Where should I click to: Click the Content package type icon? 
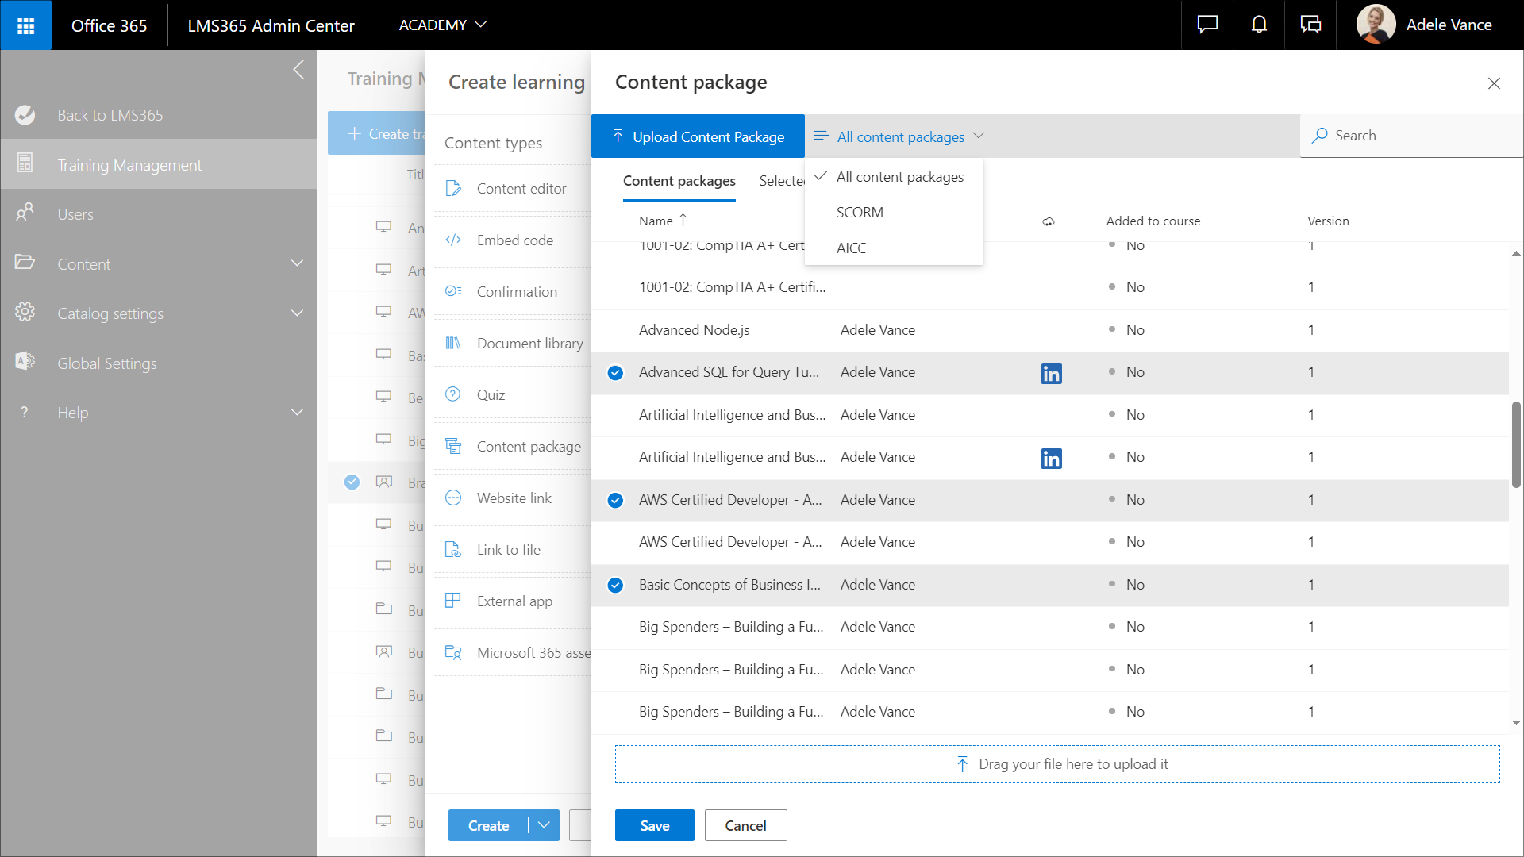click(453, 446)
